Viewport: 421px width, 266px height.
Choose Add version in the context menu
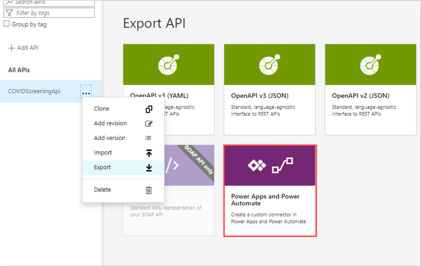point(123,138)
